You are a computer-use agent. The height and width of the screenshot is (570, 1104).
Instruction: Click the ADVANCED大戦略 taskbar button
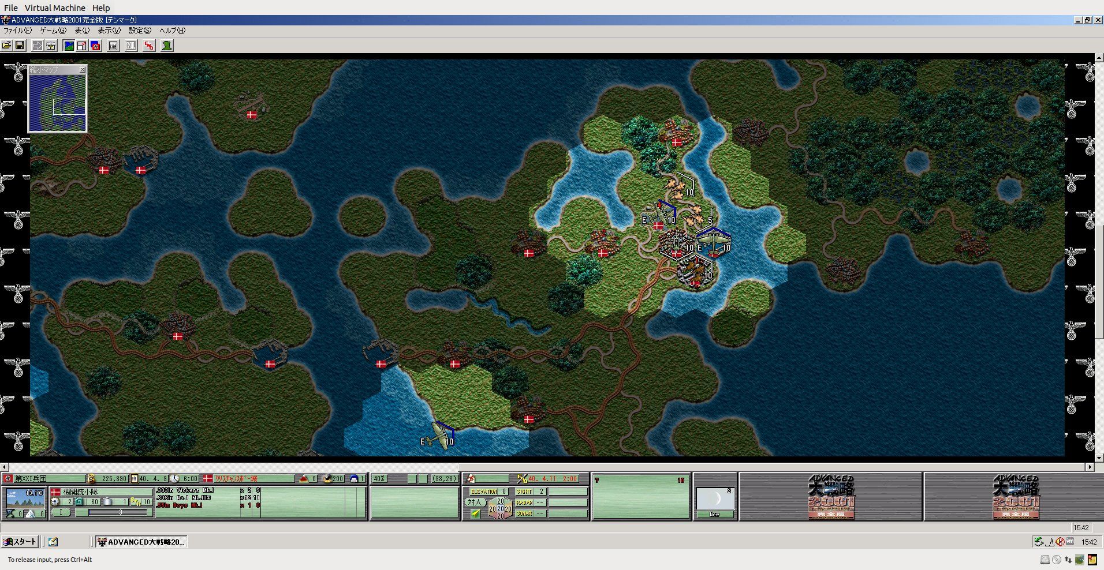(x=141, y=542)
